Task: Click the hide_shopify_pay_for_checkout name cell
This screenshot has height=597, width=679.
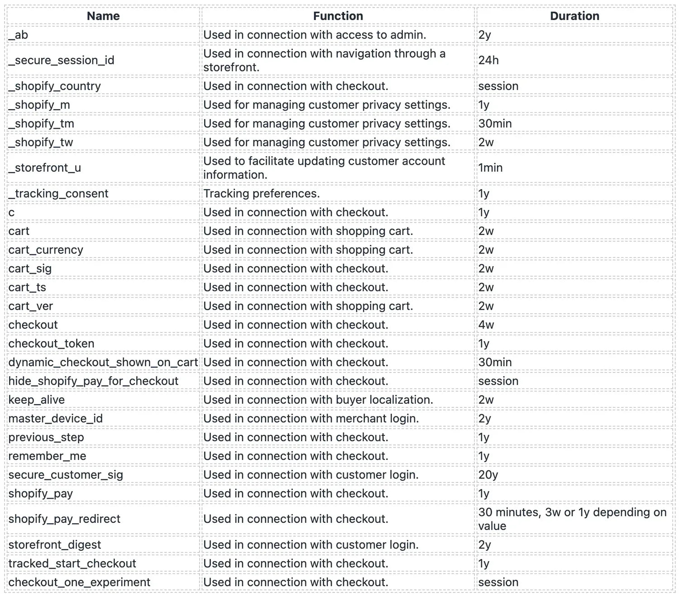Action: tap(93, 381)
